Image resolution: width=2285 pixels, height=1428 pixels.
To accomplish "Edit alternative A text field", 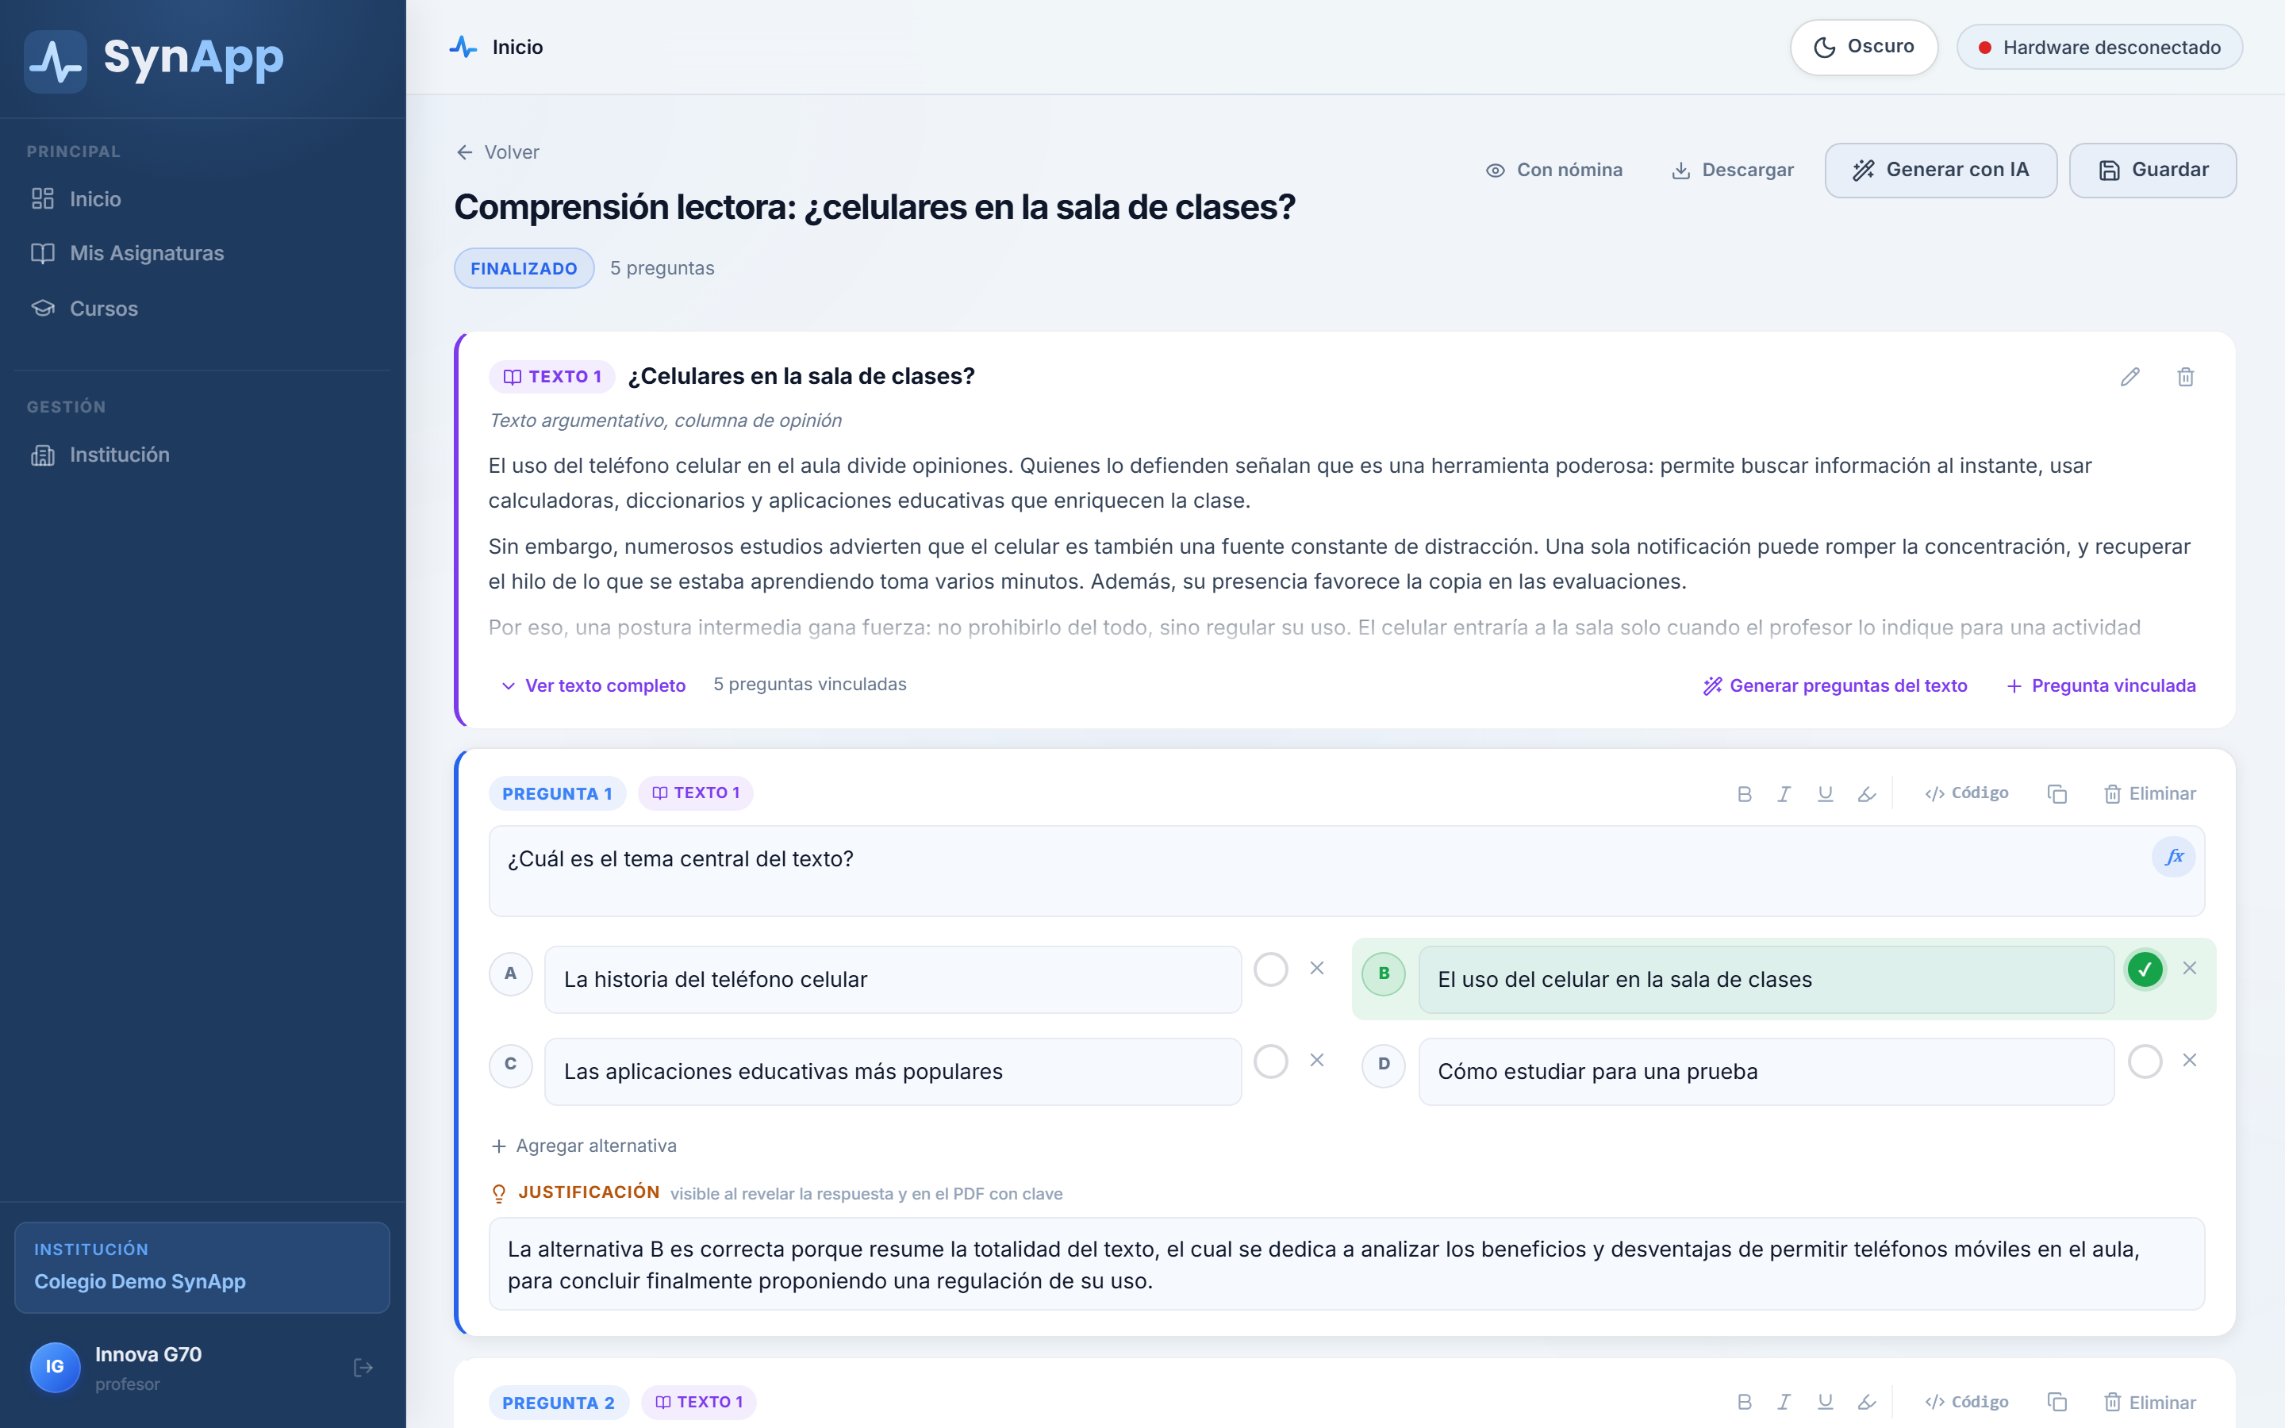I will click(x=893, y=980).
